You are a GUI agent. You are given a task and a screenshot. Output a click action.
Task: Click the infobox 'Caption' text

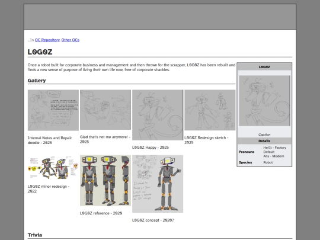pyautogui.click(x=264, y=135)
